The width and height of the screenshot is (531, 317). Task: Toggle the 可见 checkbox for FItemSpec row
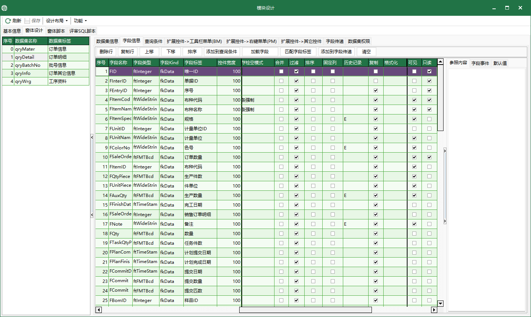(415, 119)
